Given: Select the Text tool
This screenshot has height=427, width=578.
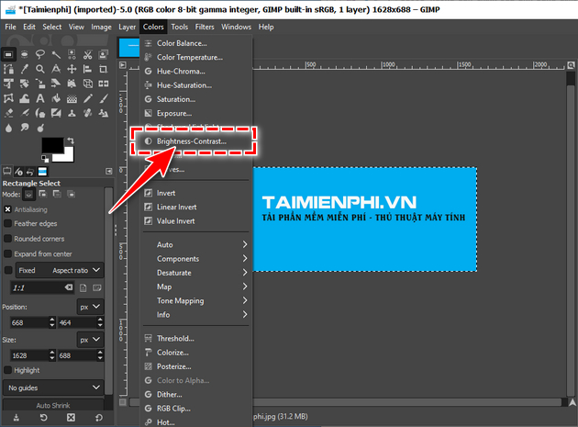Looking at the screenshot, I should click(40, 98).
